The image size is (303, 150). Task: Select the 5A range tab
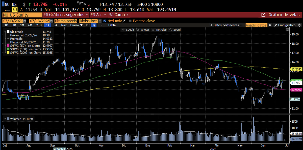[55, 25]
